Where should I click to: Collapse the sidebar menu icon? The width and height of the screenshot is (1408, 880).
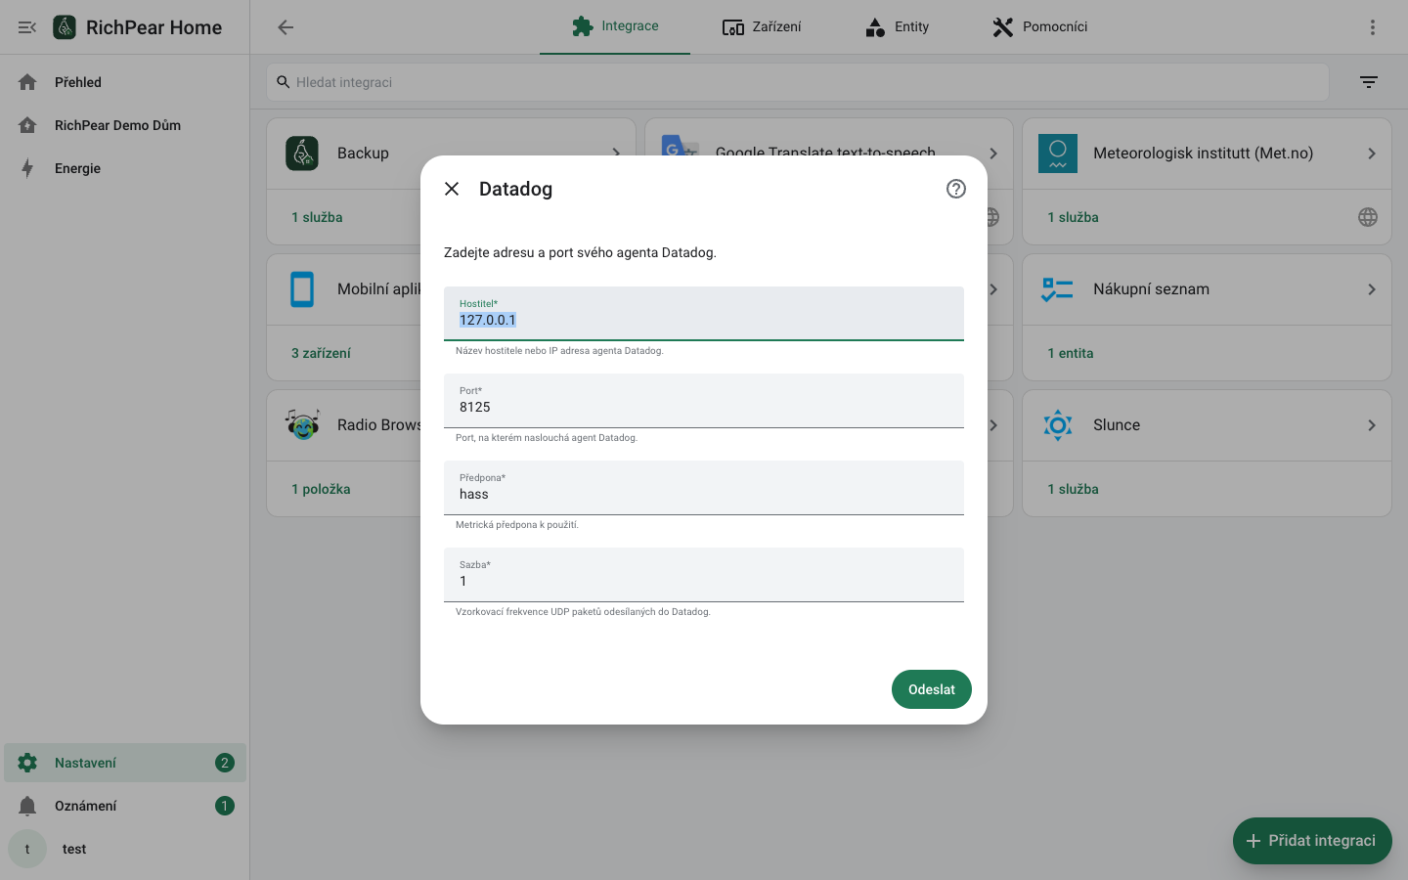pyautogui.click(x=27, y=27)
